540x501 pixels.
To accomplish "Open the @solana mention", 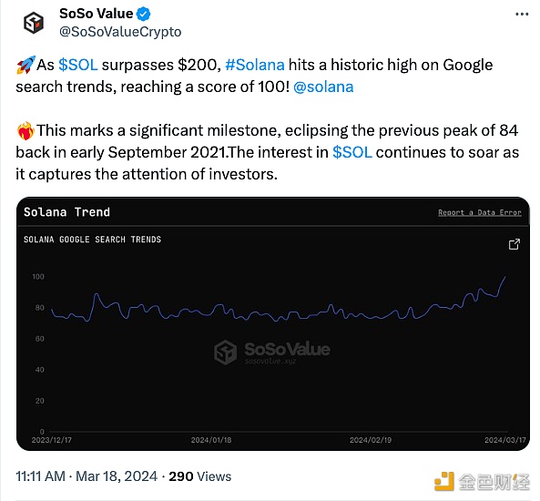I will click(x=323, y=87).
